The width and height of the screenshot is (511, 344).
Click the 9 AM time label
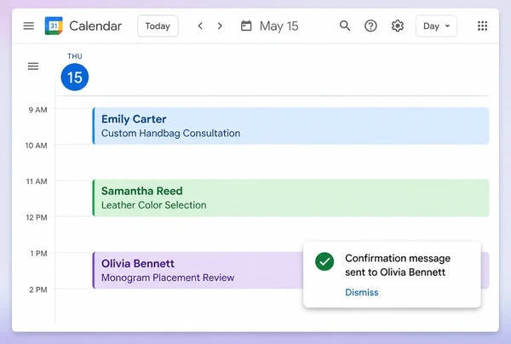pyautogui.click(x=37, y=110)
